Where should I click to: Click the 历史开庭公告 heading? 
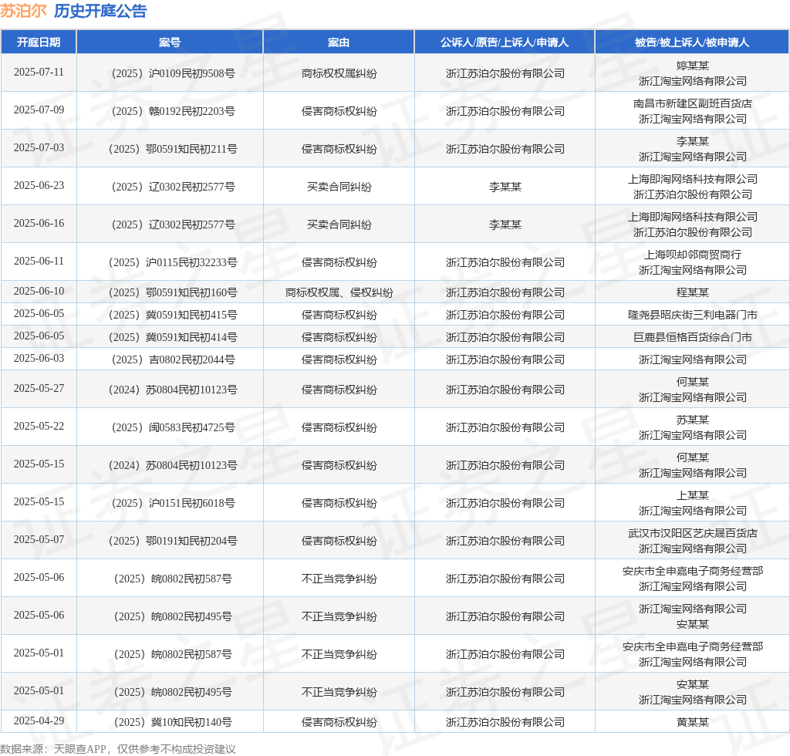pyautogui.click(x=100, y=11)
